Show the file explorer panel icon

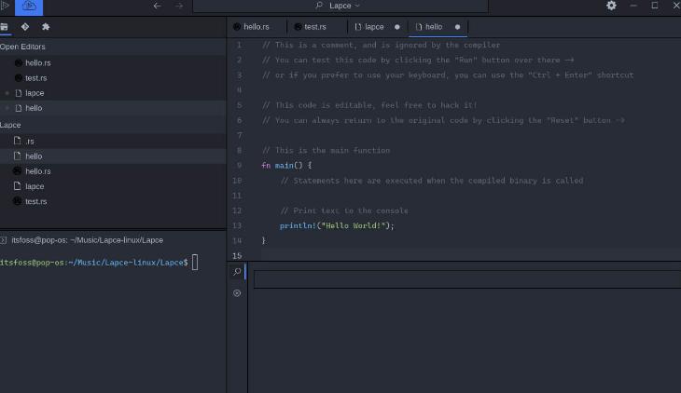point(5,27)
